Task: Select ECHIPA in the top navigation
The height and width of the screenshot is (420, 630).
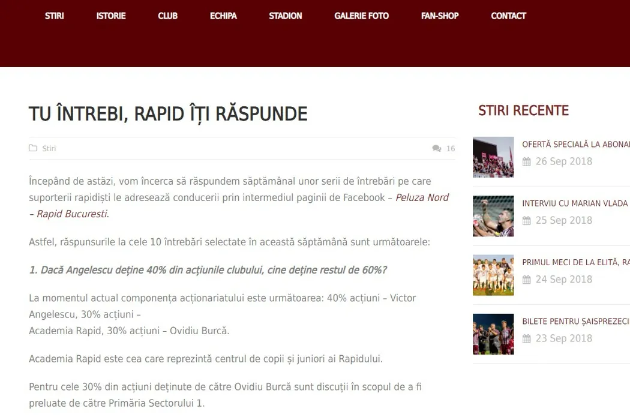Action: [223, 16]
